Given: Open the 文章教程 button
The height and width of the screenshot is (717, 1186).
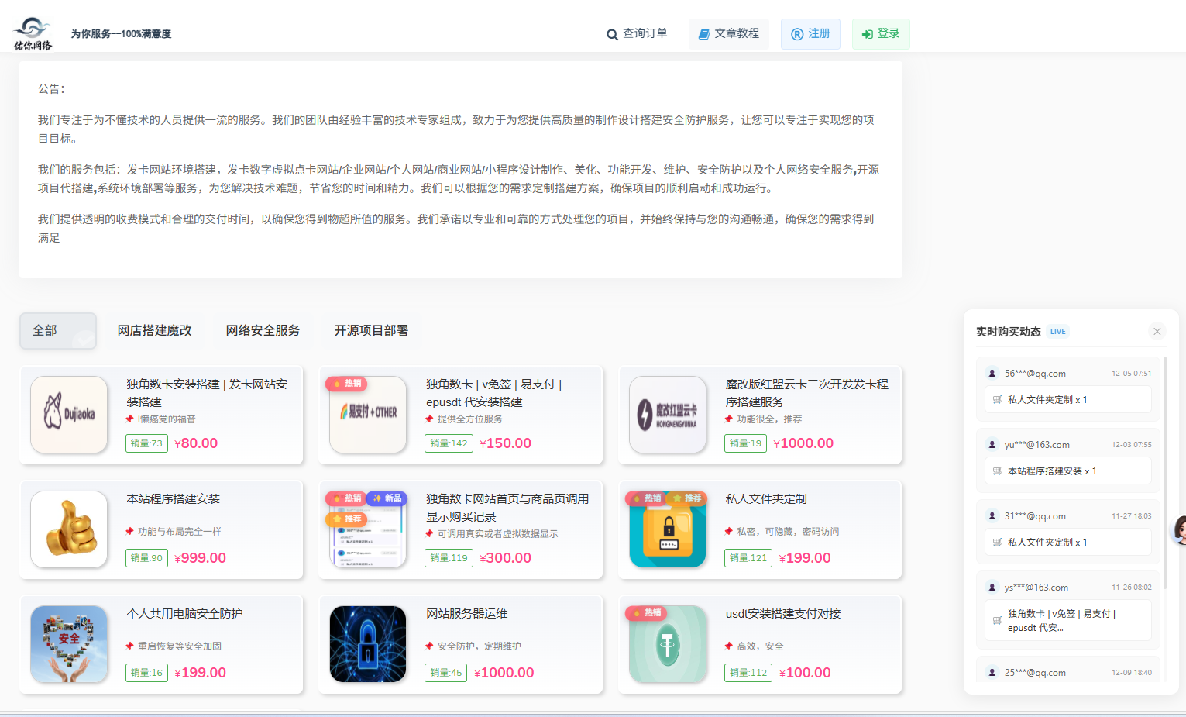Looking at the screenshot, I should (x=729, y=34).
